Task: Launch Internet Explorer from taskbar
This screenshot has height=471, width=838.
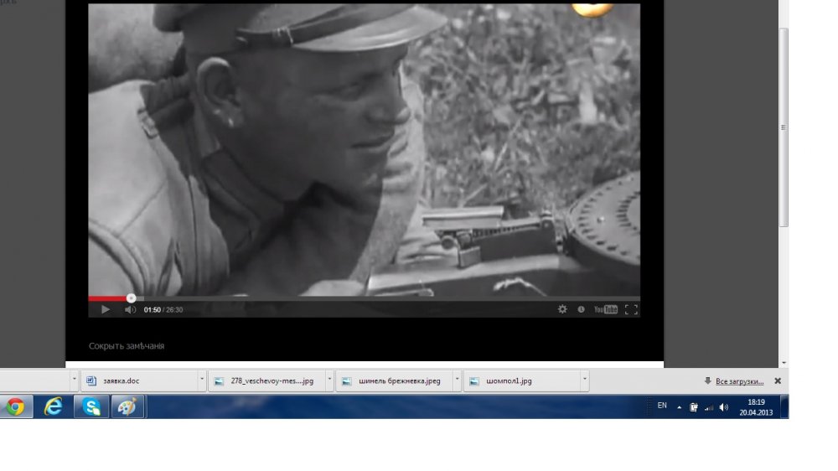Action: (54, 406)
